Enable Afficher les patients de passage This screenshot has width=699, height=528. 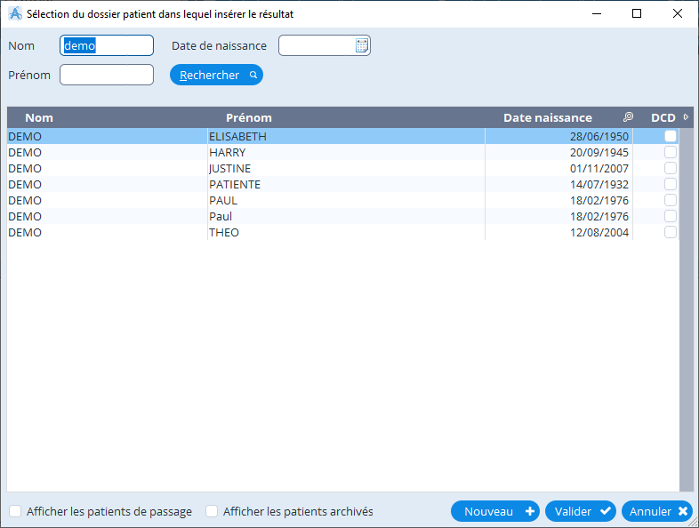click(x=16, y=511)
